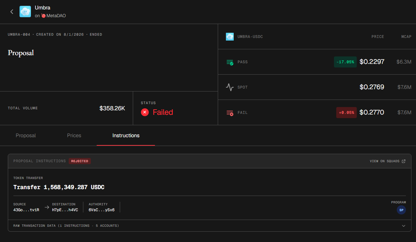Click the Umbra project logo in header
This screenshot has height=242, width=416.
pos(25,12)
